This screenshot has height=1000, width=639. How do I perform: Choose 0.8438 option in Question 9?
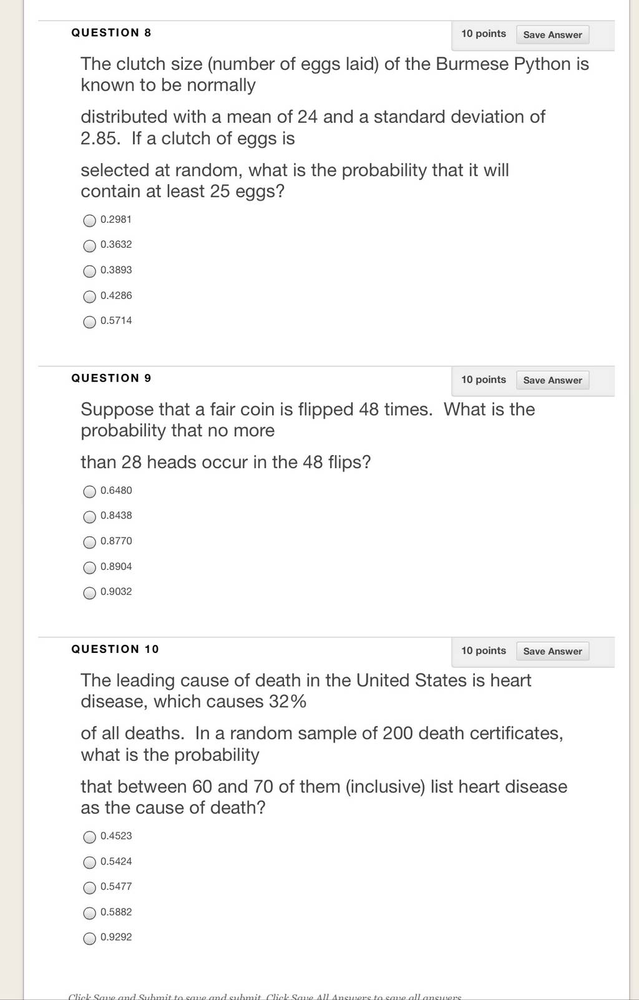click(90, 516)
